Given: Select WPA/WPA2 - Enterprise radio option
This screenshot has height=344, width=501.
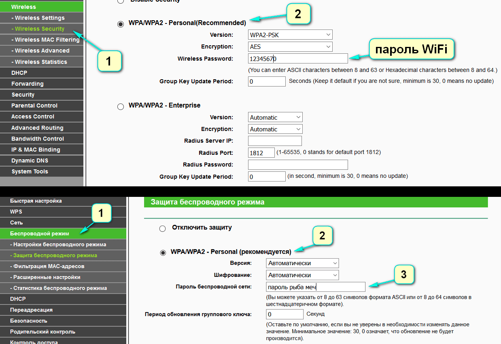Looking at the screenshot, I should 121,107.
